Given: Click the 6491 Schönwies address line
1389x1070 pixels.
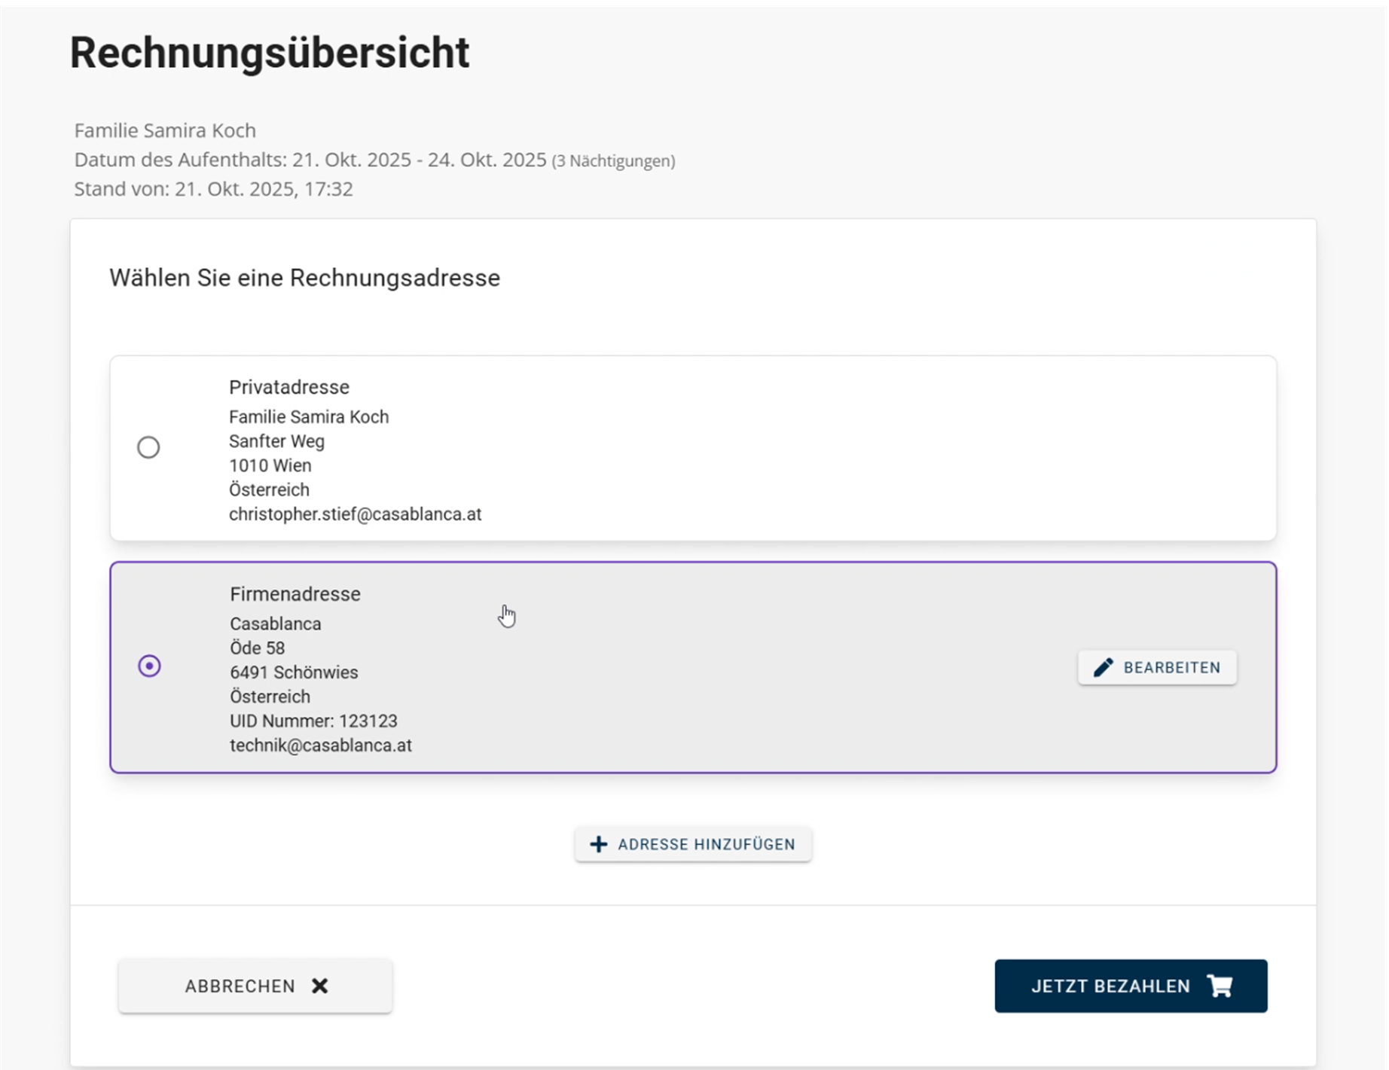Looking at the screenshot, I should [294, 672].
